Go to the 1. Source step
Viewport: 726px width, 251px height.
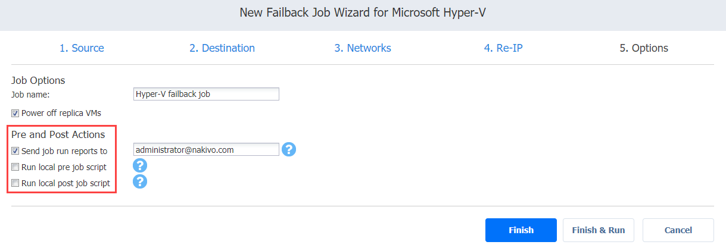(82, 48)
